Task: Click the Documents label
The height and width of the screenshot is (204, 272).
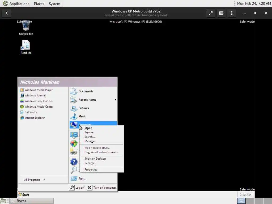Action: 86,91
